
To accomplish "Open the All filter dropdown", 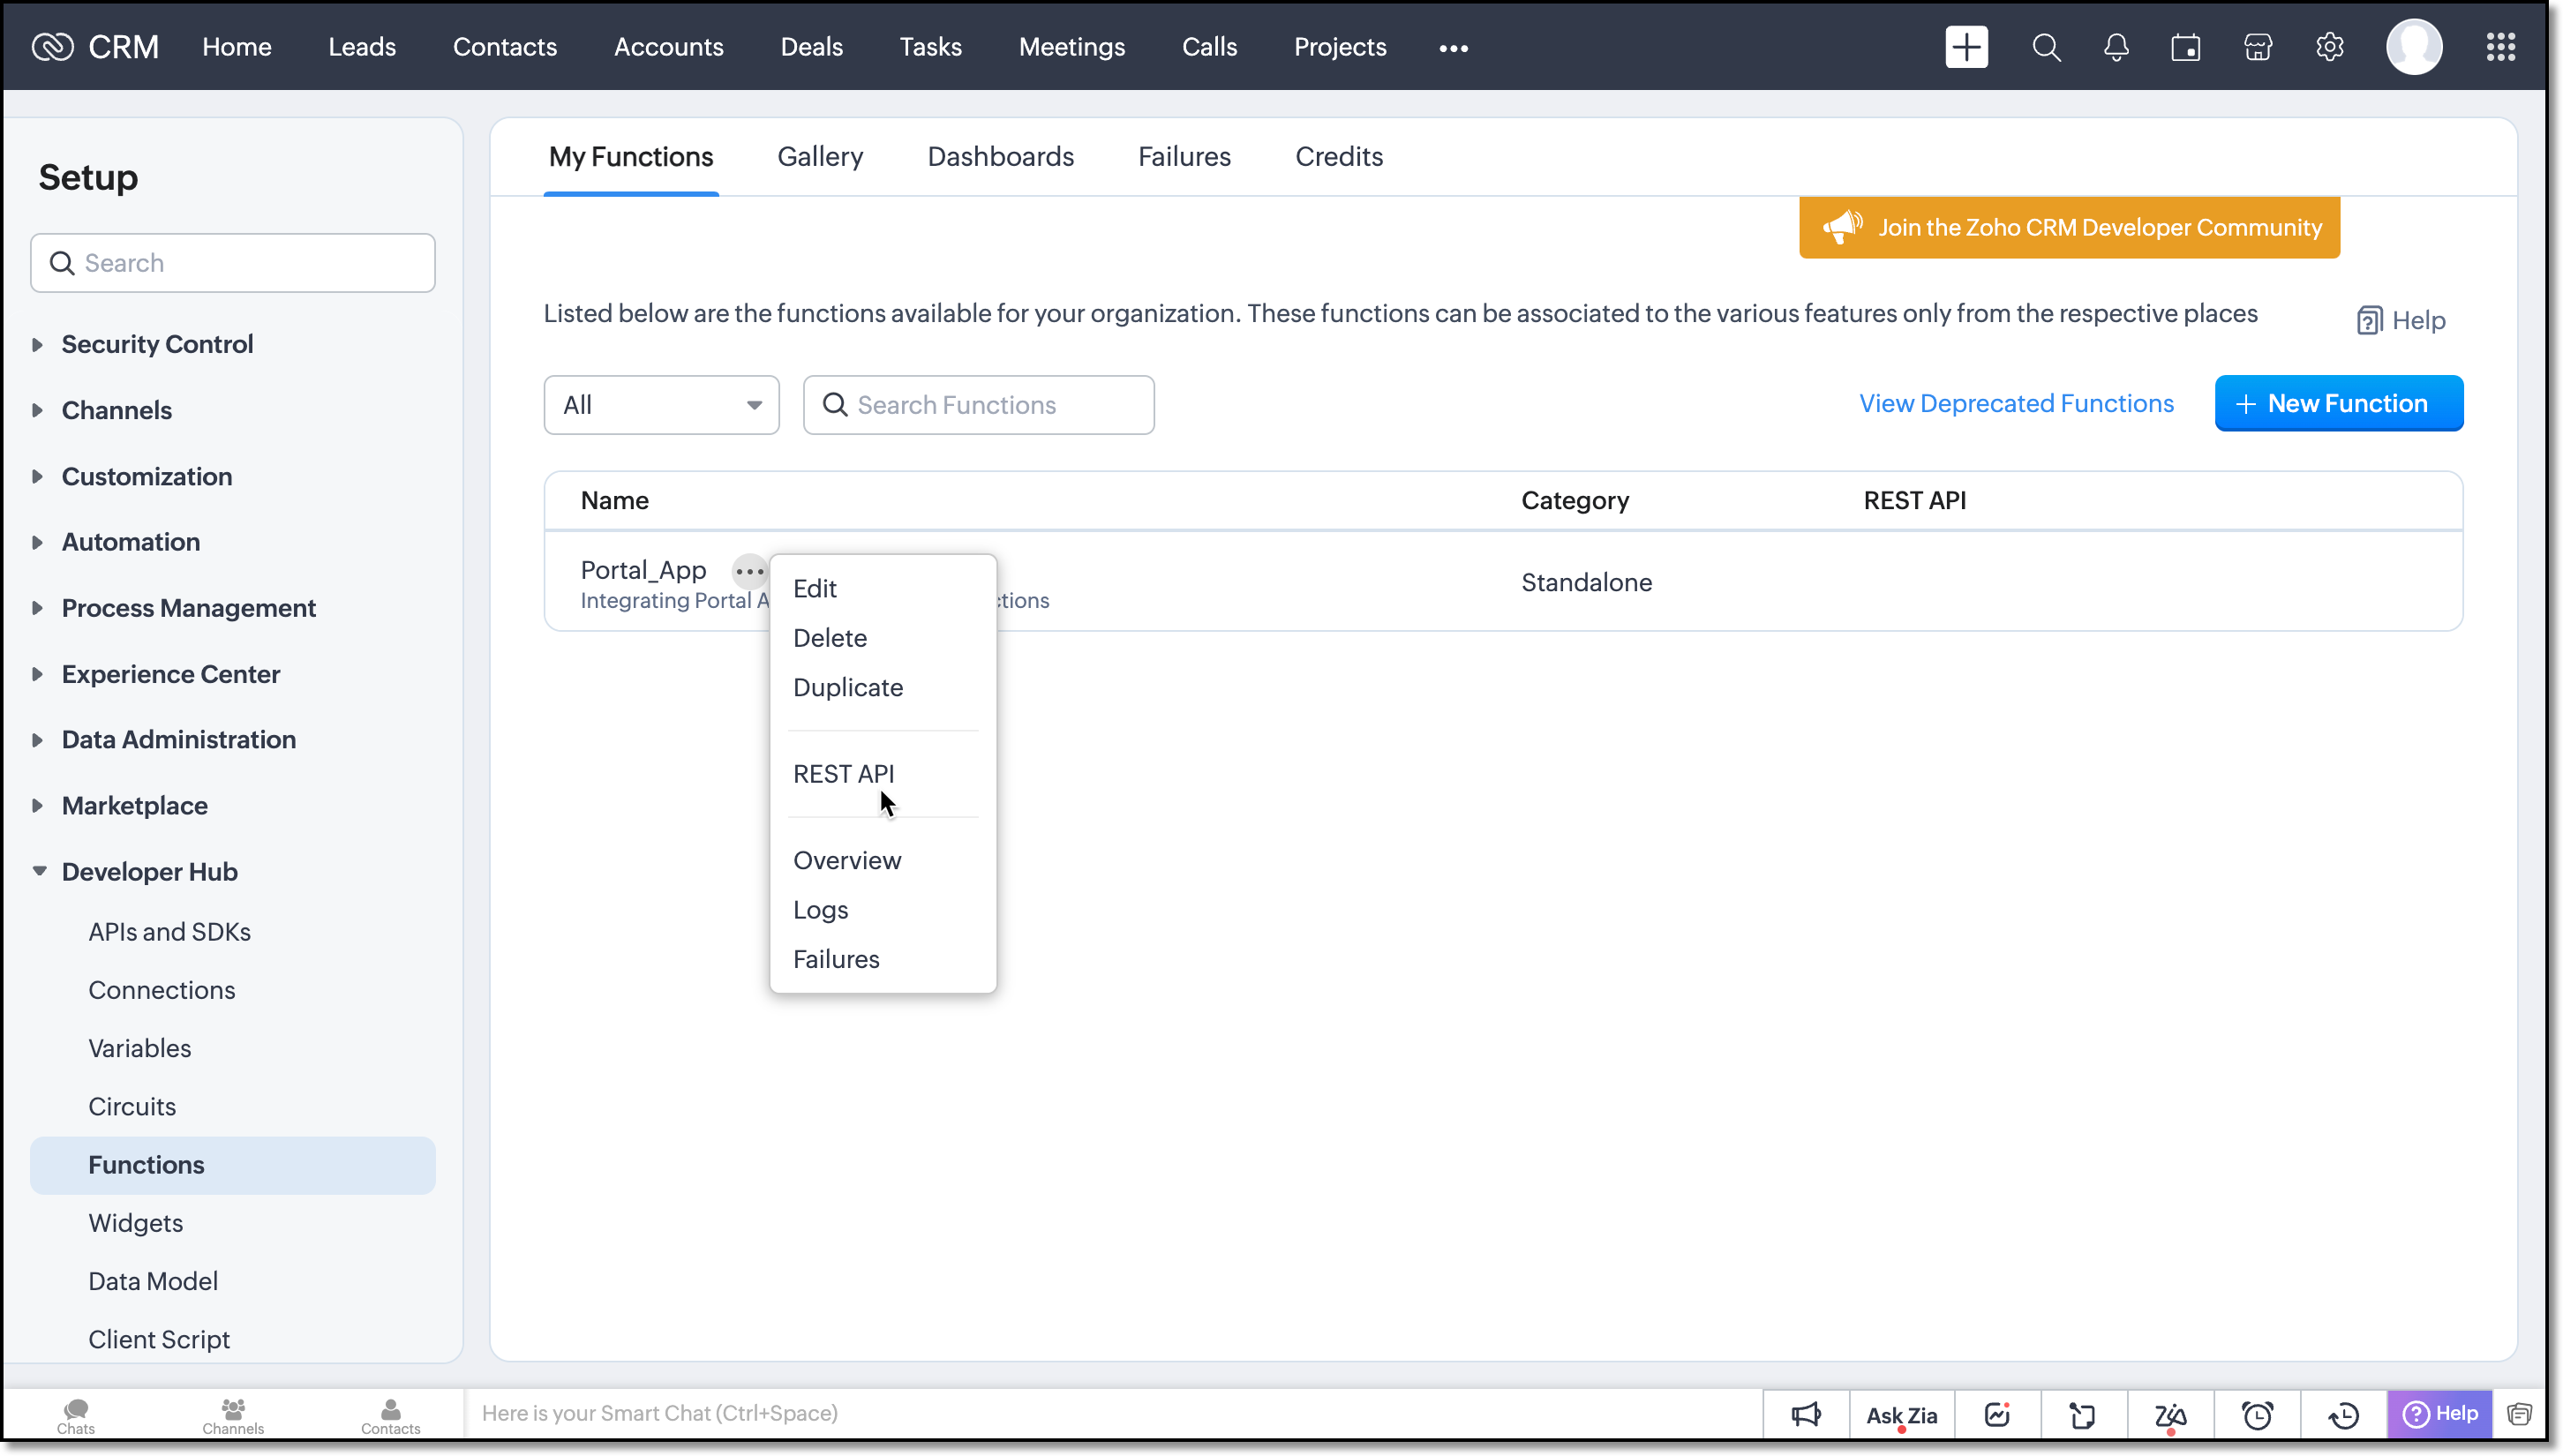I will [661, 405].
